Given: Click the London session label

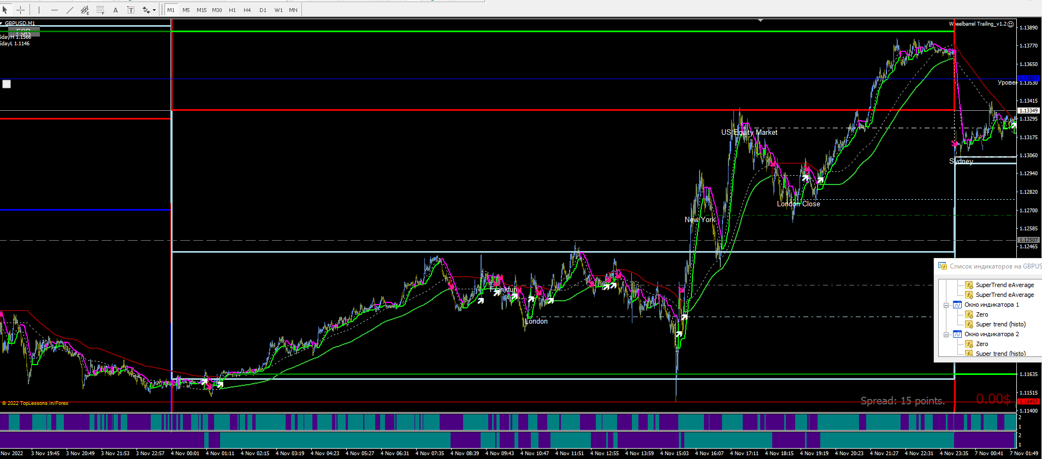Looking at the screenshot, I should point(536,321).
